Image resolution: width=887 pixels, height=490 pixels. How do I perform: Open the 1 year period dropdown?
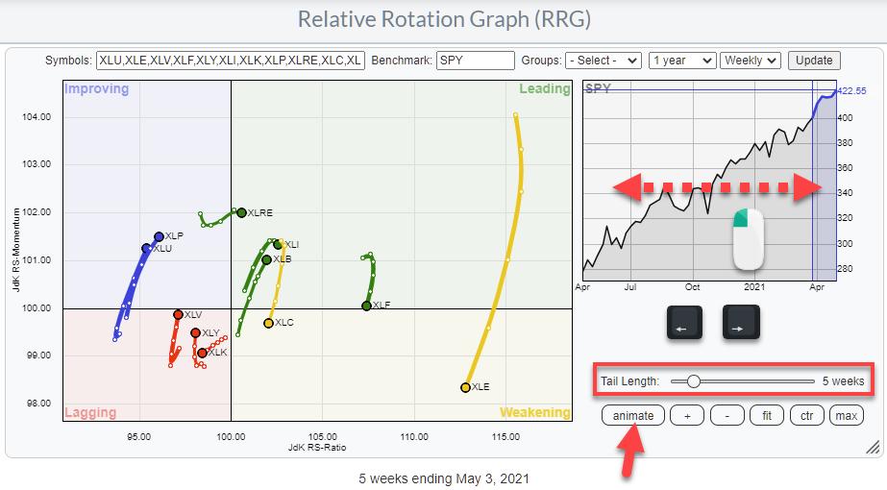[682, 61]
